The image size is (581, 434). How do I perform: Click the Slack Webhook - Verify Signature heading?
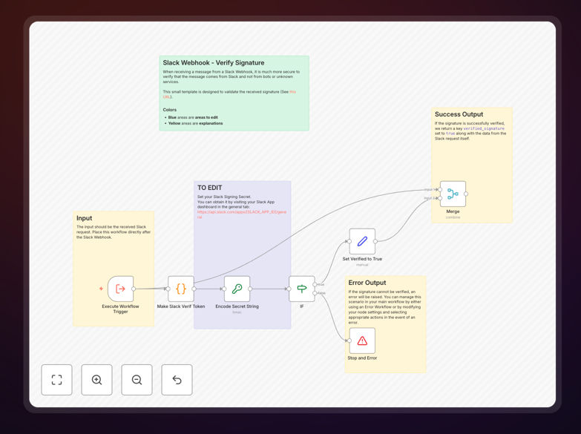click(x=214, y=62)
